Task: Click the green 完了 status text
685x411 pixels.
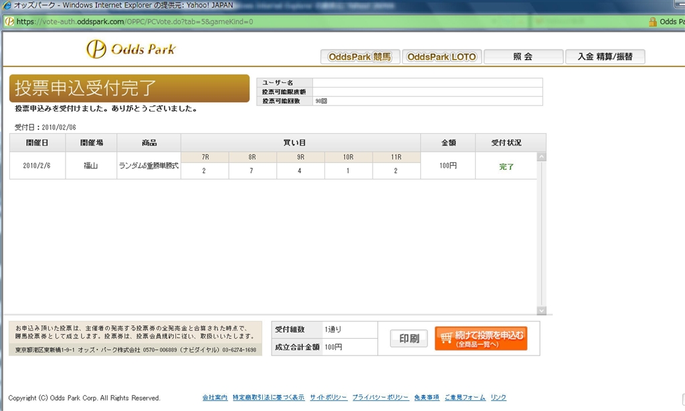Action: click(506, 166)
